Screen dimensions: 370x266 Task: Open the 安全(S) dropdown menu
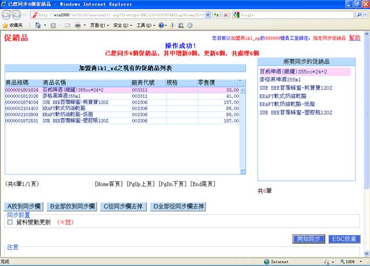[x=121, y=25]
